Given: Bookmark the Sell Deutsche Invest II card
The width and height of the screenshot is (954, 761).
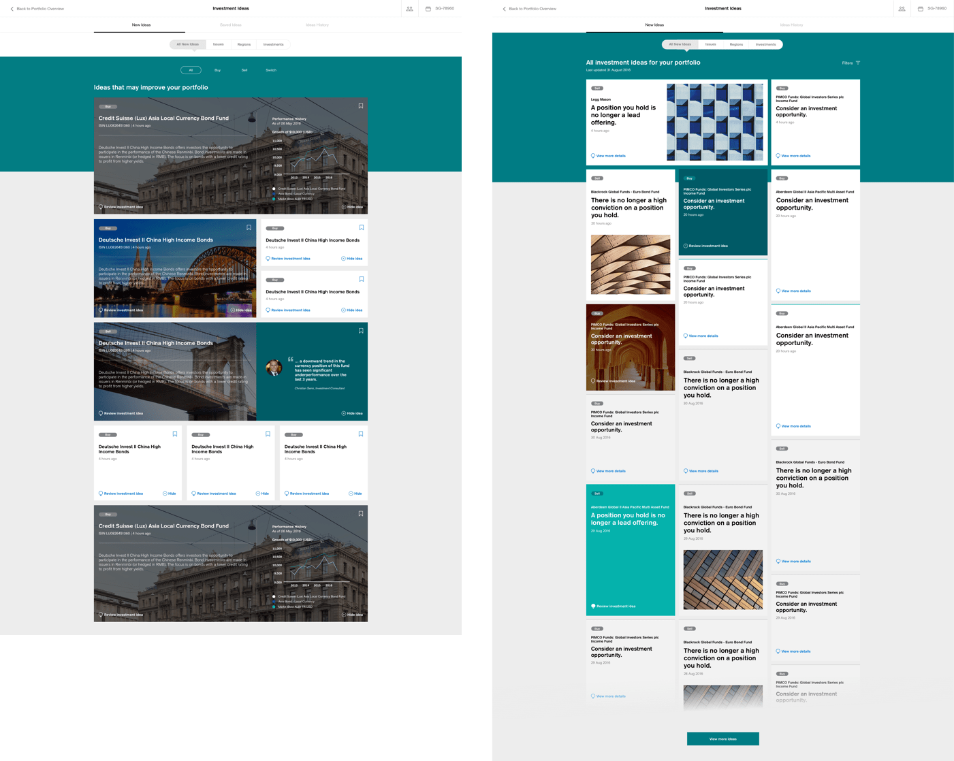Looking at the screenshot, I should coord(361,331).
